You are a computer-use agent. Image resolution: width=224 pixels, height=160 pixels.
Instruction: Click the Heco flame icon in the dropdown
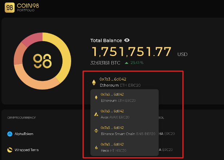tap(96, 147)
